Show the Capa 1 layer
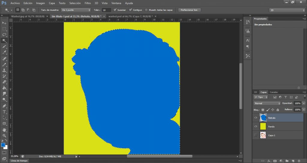Viewport: 307px width, 163px height. [x=256, y=136]
